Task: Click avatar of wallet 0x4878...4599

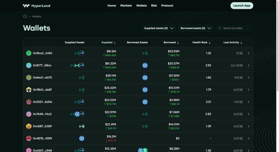Action: pyautogui.click(x=29, y=138)
